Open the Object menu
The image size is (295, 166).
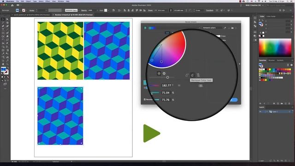point(28,1)
